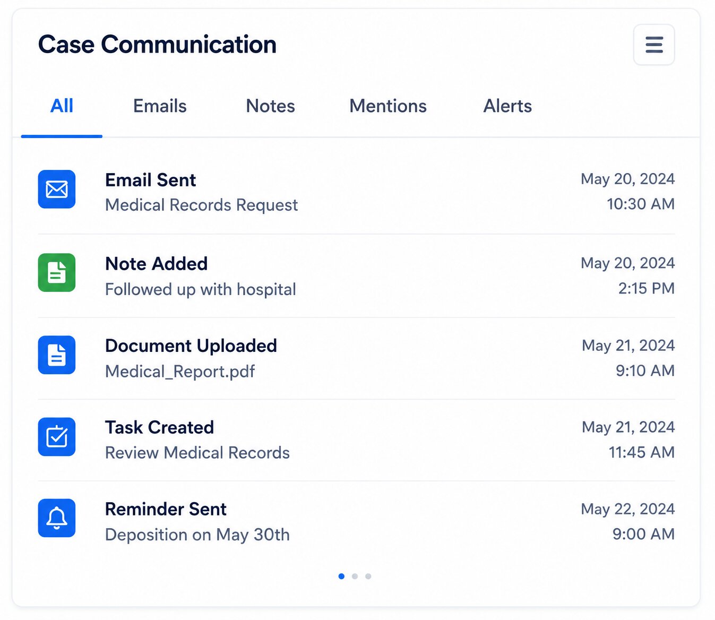Screen dimensions: 715x620
Task: Open the hamburger menu button
Action: point(654,45)
